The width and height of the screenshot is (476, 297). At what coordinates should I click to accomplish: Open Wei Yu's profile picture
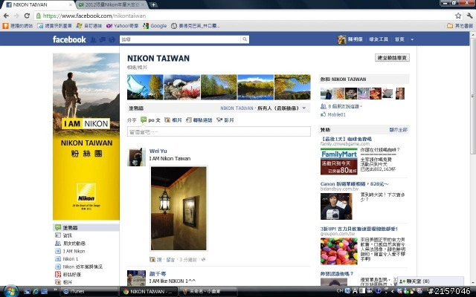[136, 157]
